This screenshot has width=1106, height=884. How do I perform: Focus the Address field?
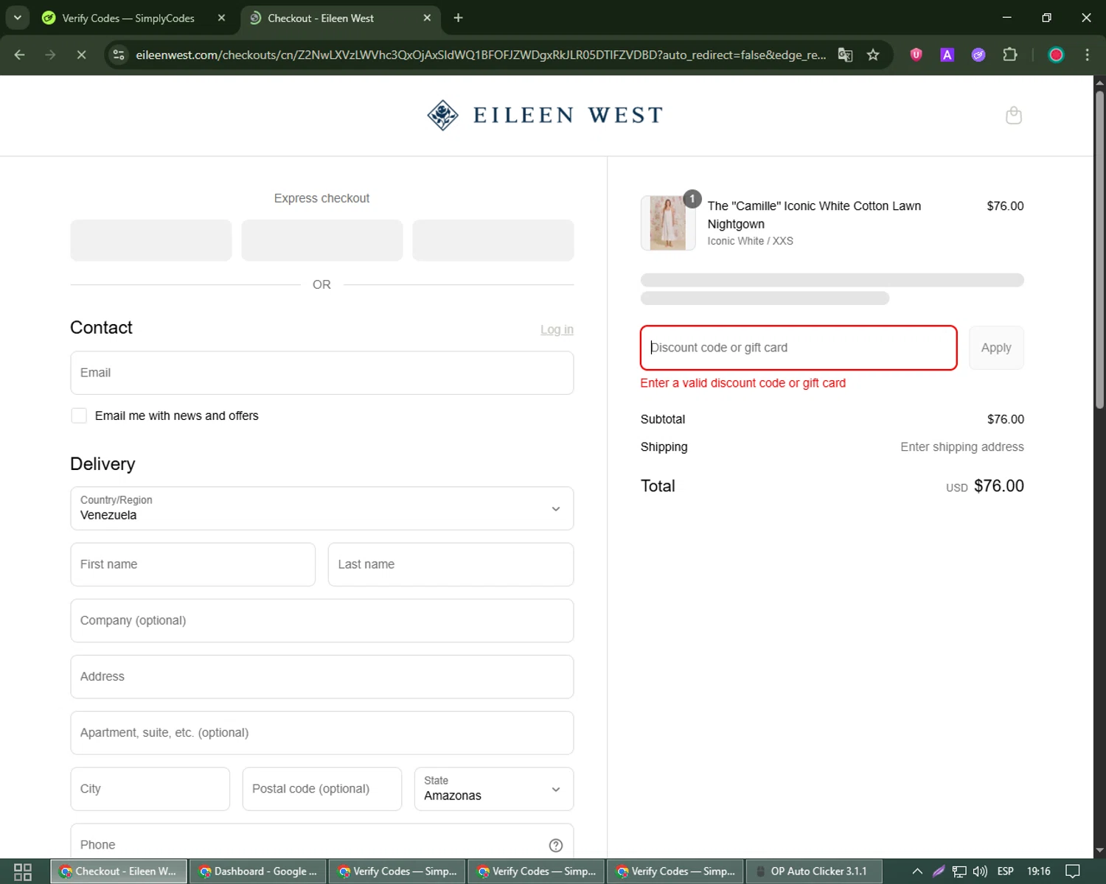(x=321, y=676)
